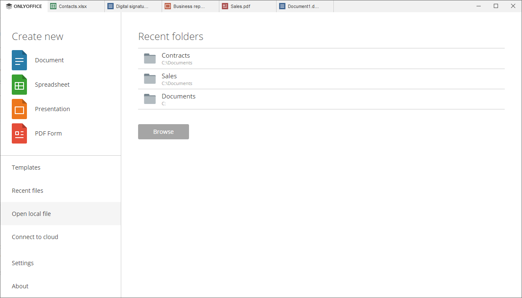Click the orange Presentation icon

pyautogui.click(x=19, y=109)
